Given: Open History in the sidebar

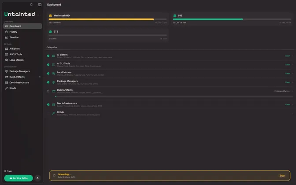Looking at the screenshot, I should (x=22, y=32).
